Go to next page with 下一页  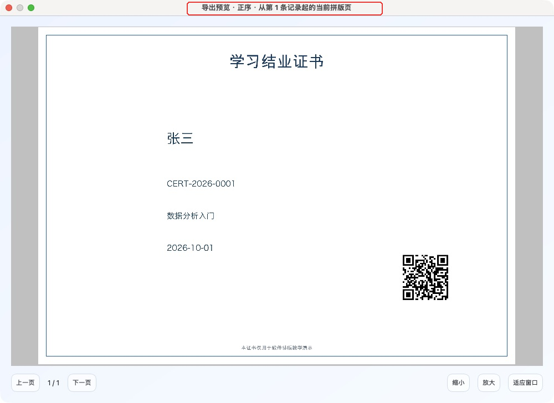82,383
